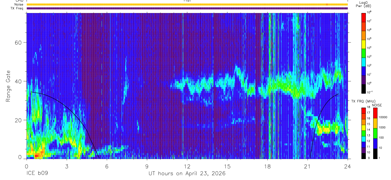Screen dimensions: 391x180
Task: Click the '11' label on the TX FRQ scale
Action: pyautogui.click(x=368, y=146)
